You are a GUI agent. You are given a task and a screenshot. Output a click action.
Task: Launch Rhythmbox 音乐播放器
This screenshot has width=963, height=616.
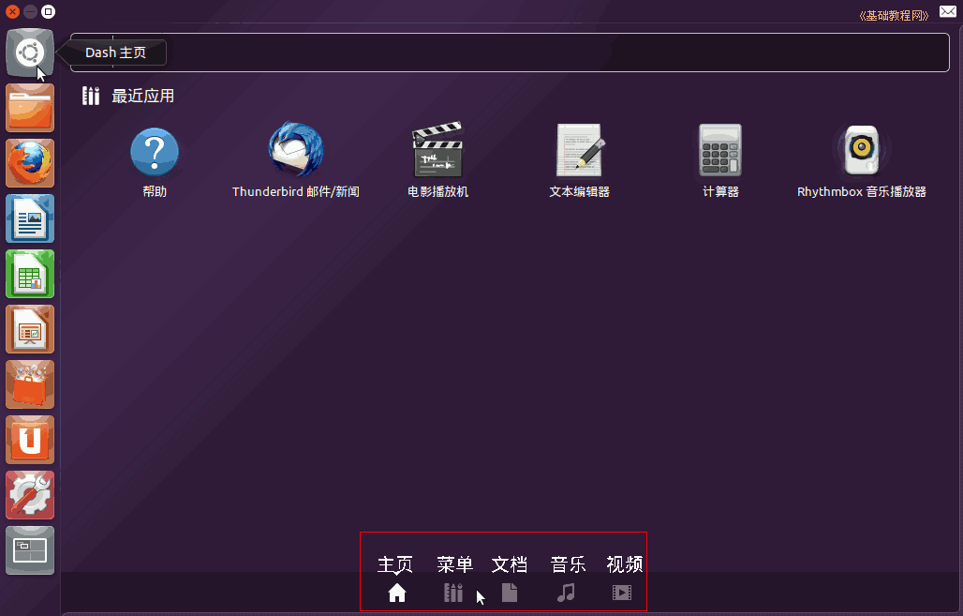click(861, 150)
